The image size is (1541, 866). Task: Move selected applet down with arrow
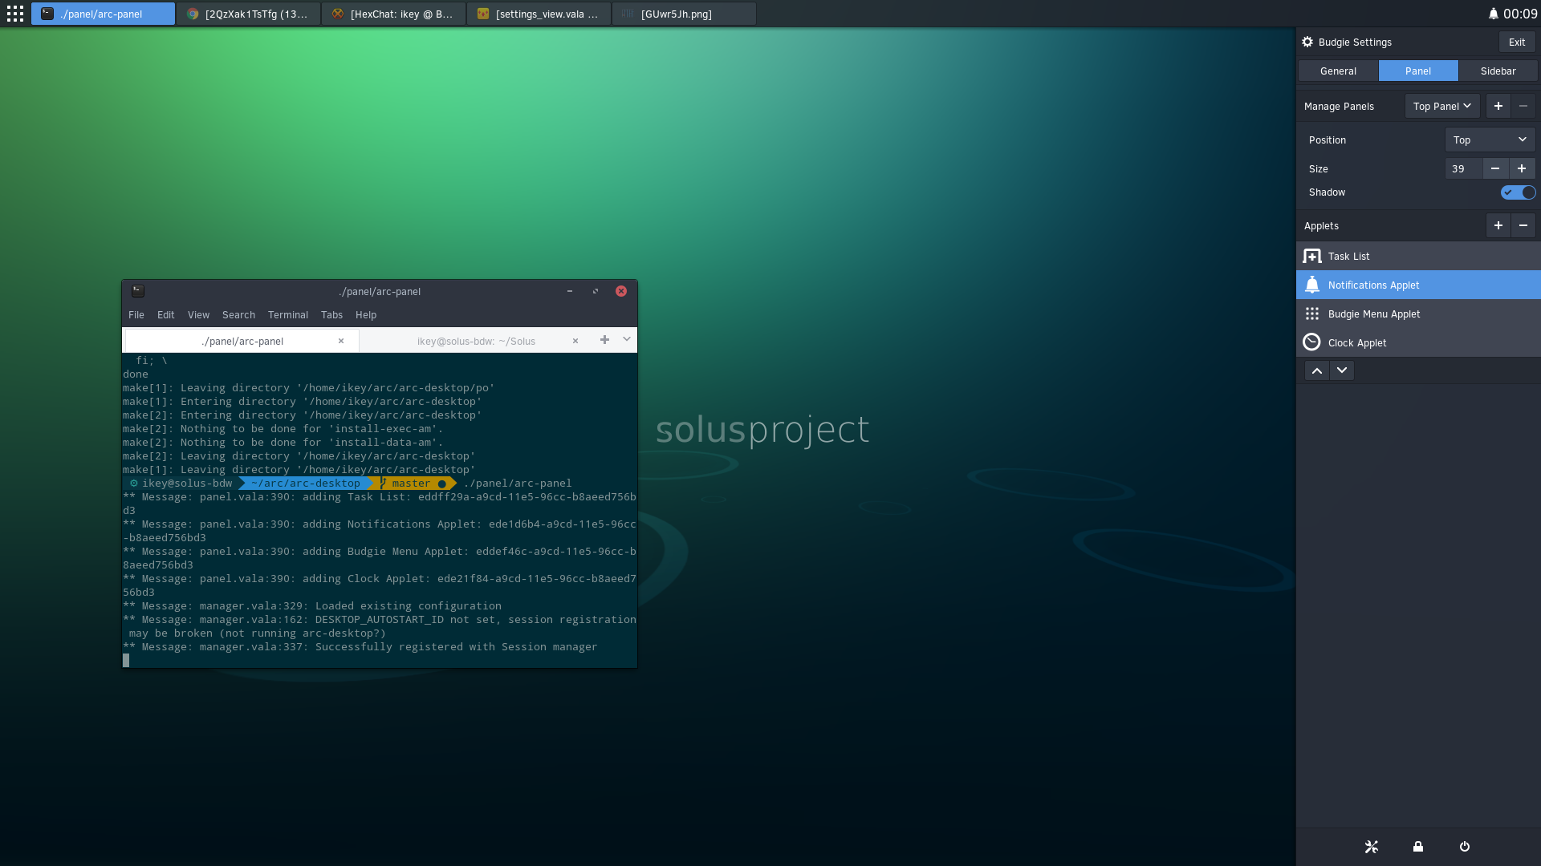click(x=1342, y=370)
